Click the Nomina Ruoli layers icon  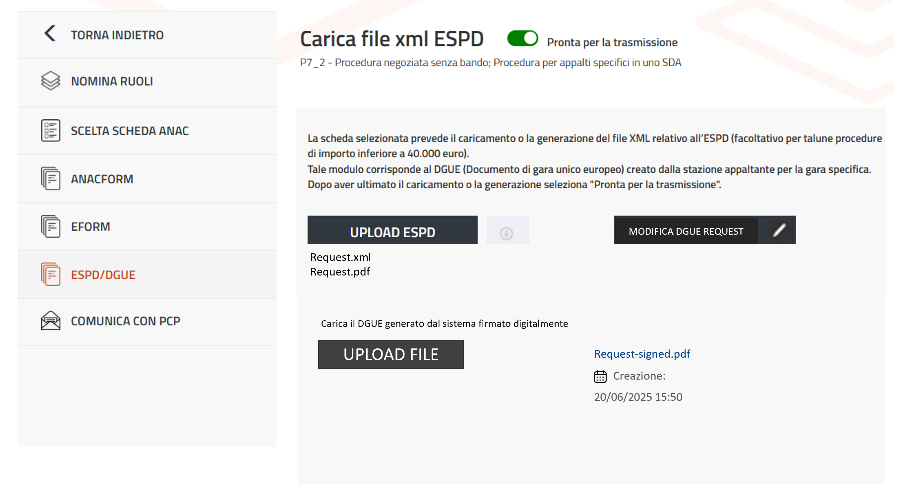51,81
